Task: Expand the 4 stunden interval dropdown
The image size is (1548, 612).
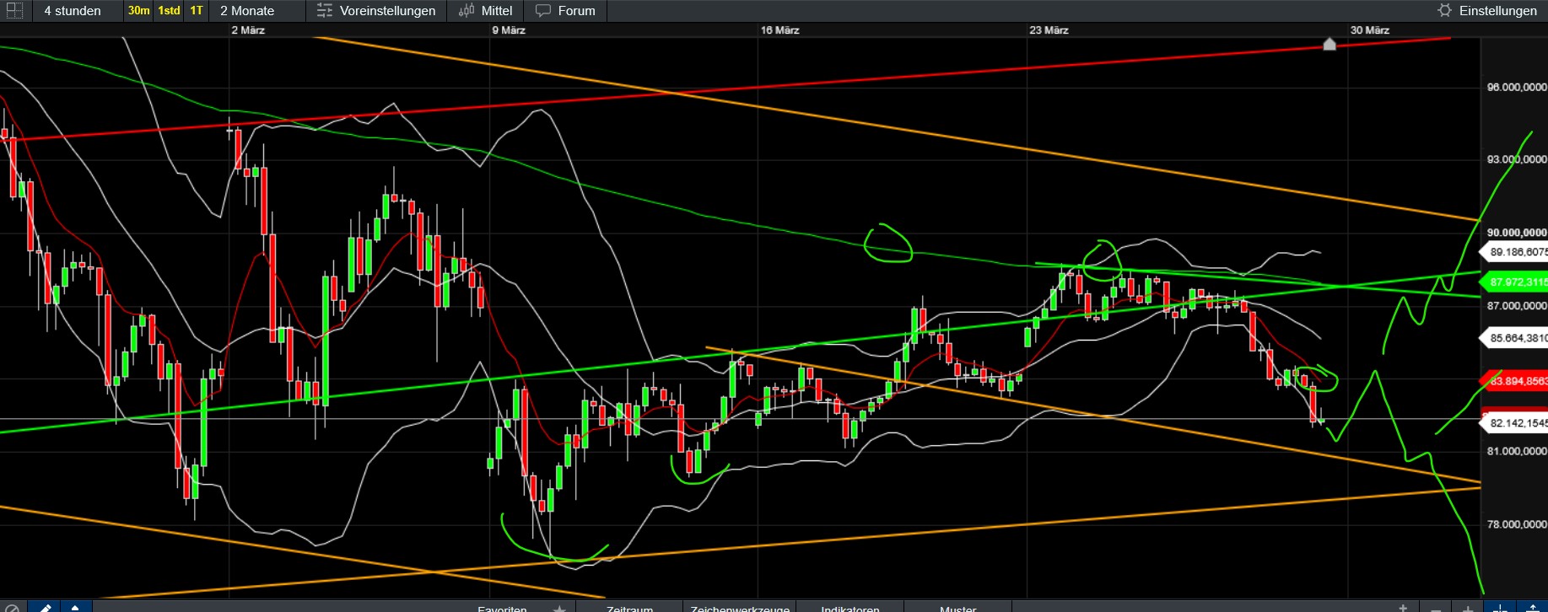Action: coord(73,11)
